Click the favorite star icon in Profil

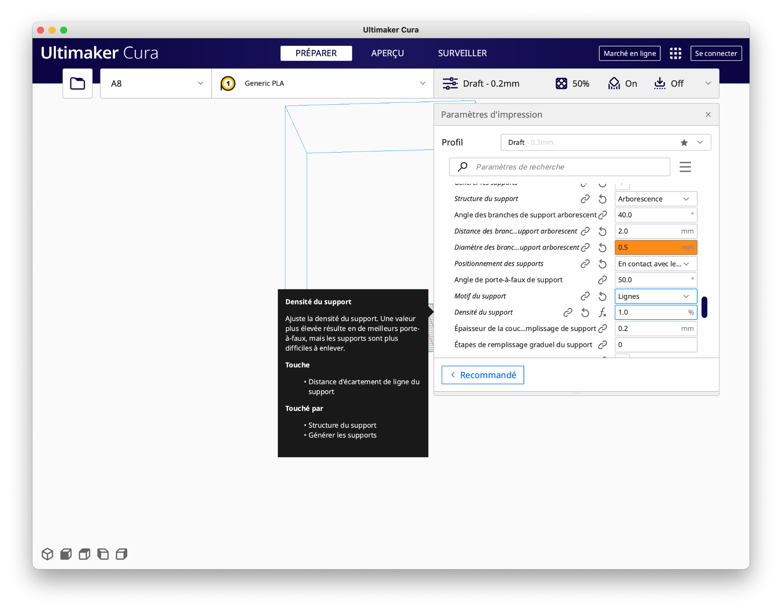point(684,143)
